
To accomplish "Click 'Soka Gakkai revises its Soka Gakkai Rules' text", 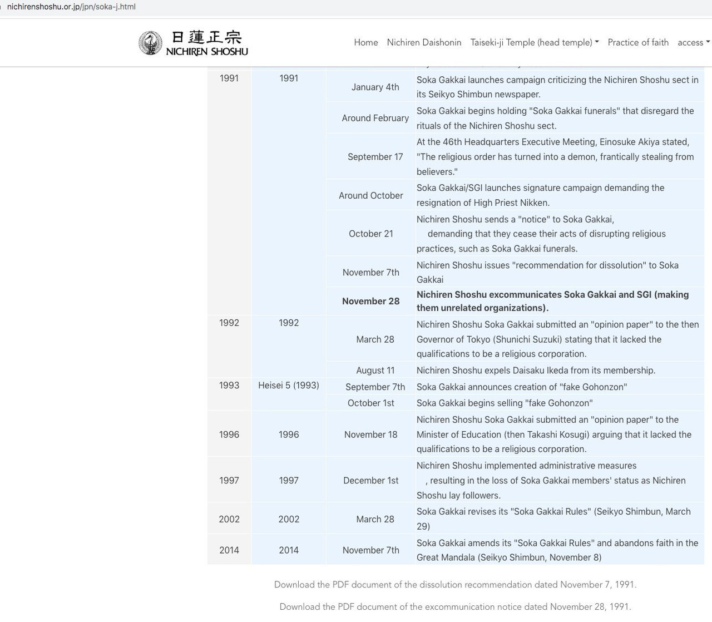I will [x=553, y=519].
